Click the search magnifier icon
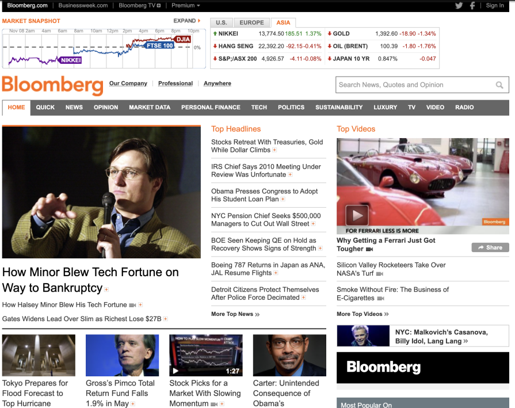515x408 pixels. [x=499, y=85]
